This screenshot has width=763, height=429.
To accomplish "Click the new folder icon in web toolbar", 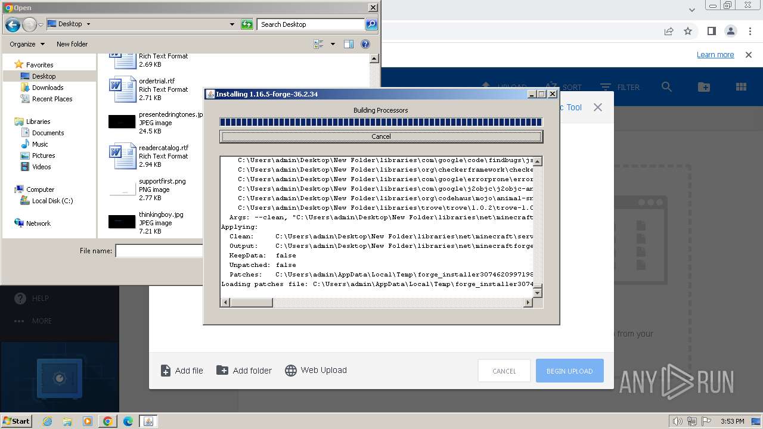I will click(x=703, y=87).
